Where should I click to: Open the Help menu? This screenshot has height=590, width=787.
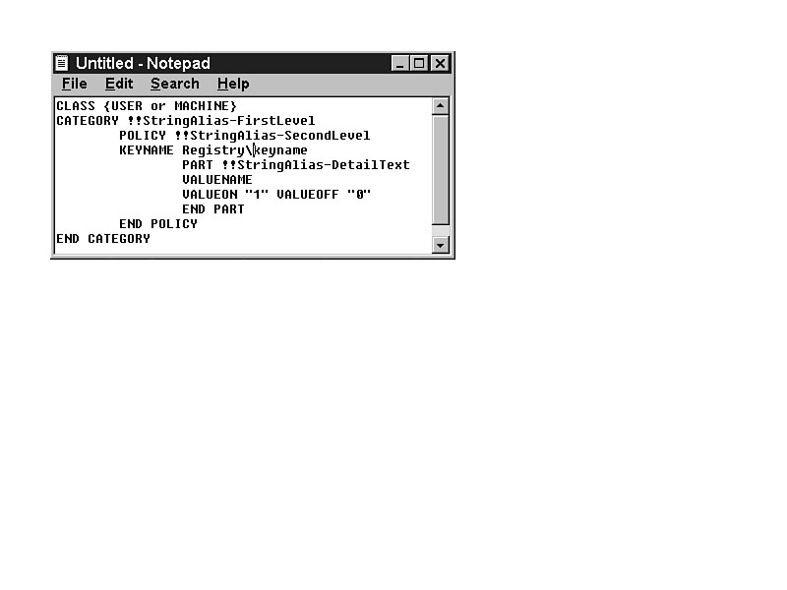233,84
